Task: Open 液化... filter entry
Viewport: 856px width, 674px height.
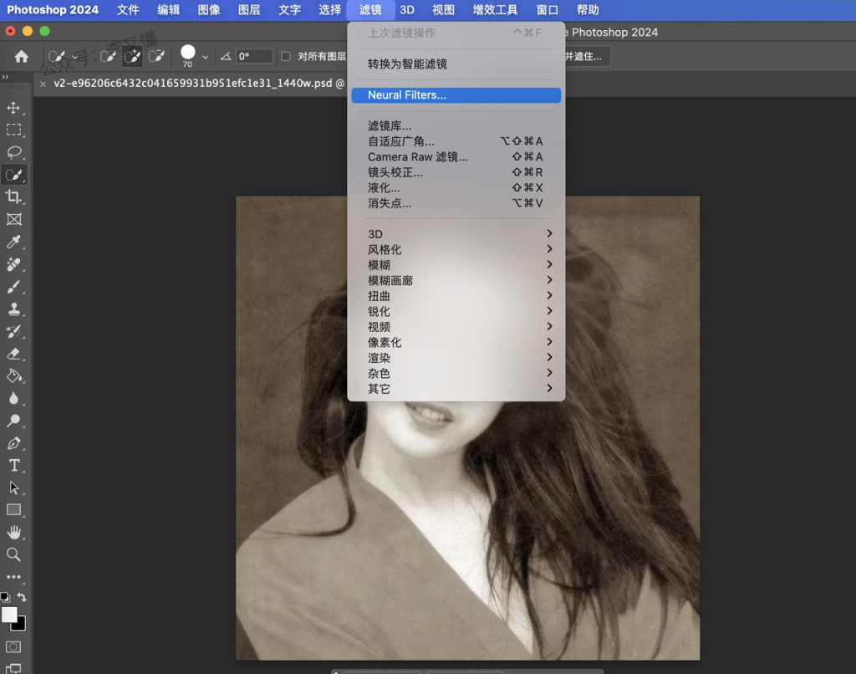Action: tap(456, 188)
